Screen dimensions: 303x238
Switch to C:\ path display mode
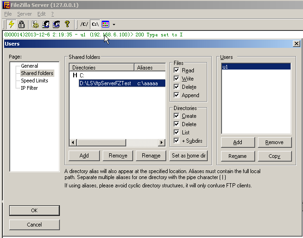95,24
